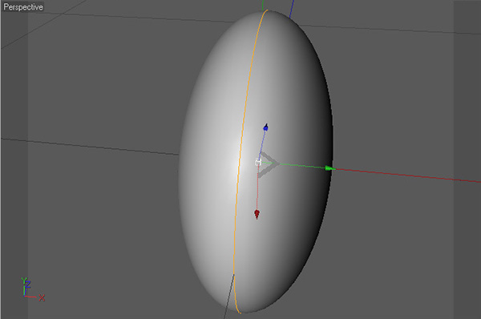481x319 pixels.
Task: Click the top tip of the orange spline
Action: 266,12
